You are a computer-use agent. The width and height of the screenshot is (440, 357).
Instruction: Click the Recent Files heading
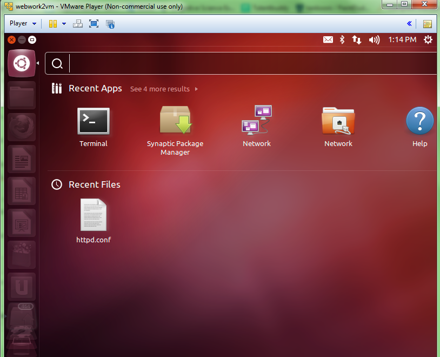[x=94, y=184]
